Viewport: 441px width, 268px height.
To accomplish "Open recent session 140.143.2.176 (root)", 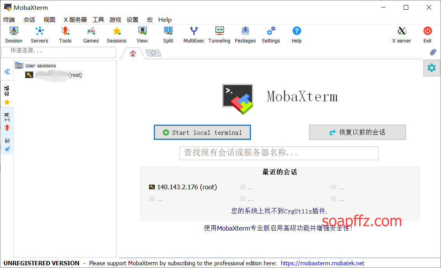I will (183, 187).
